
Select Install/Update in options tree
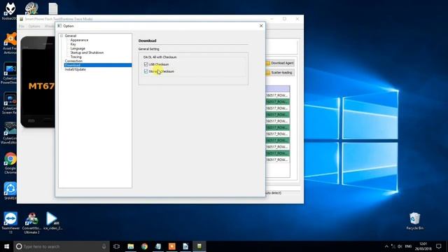click(75, 69)
